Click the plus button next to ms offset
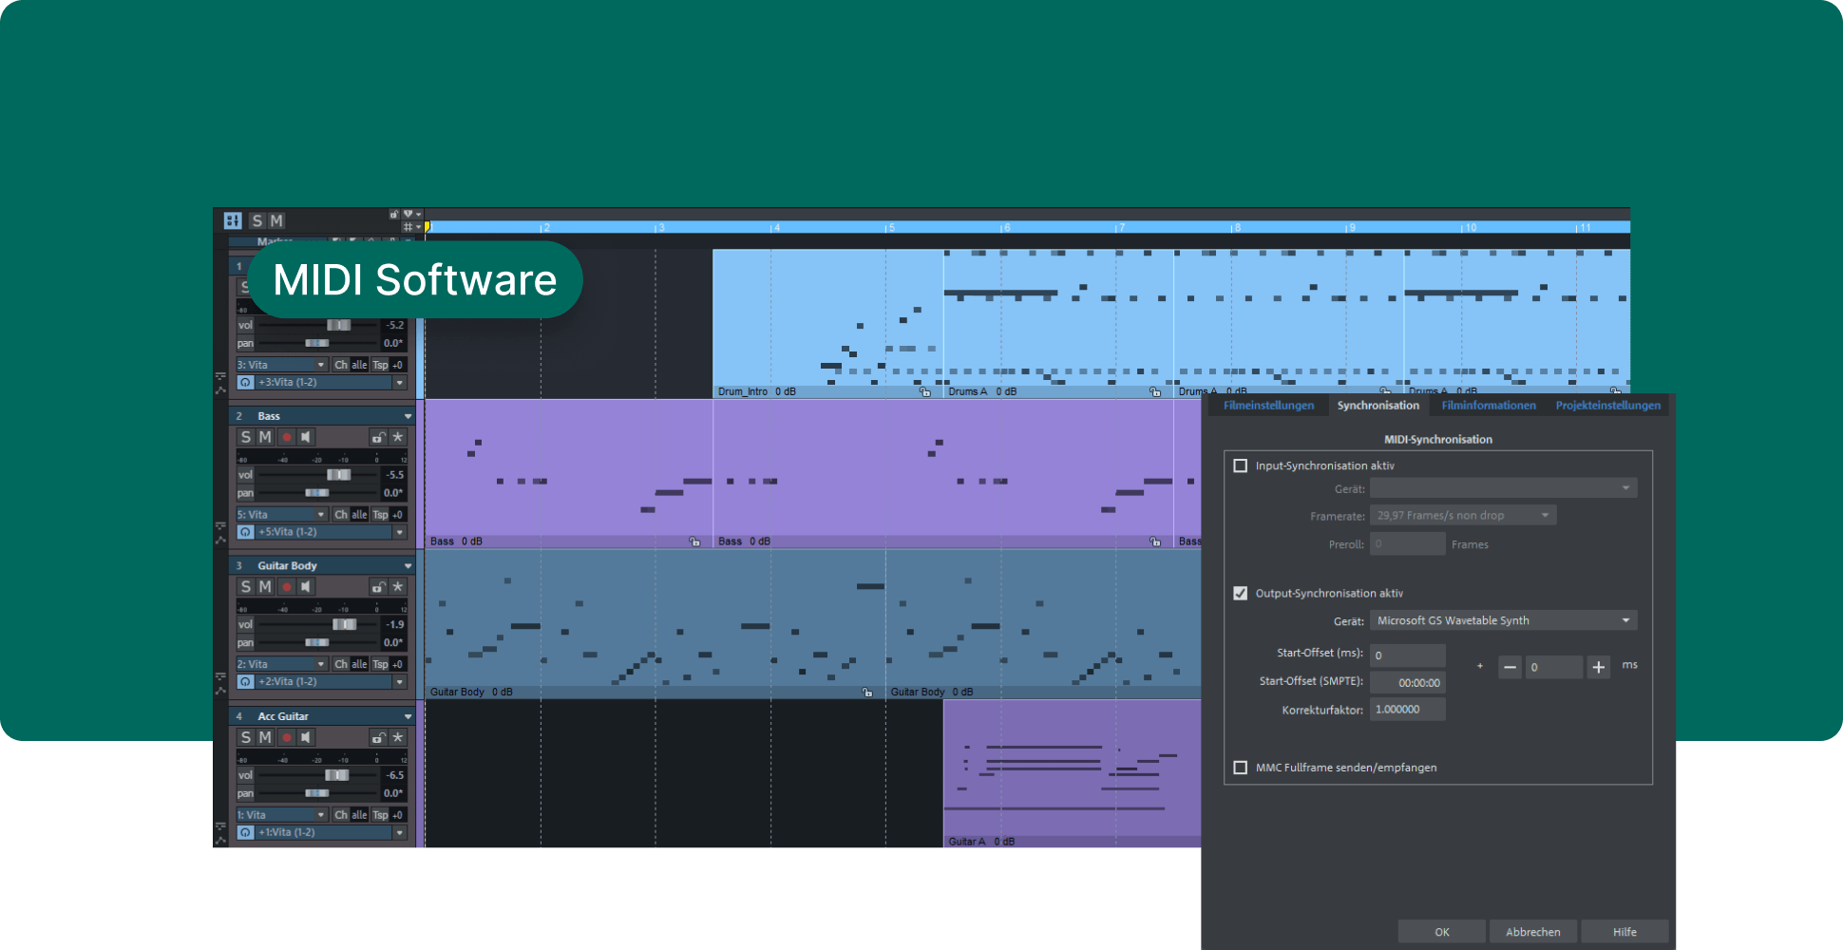This screenshot has height=950, width=1843. click(x=1599, y=667)
